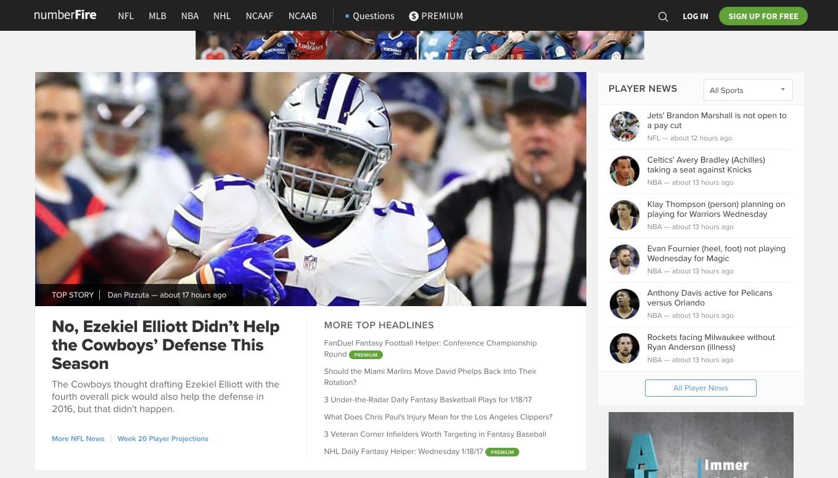Click Dan Pizzuta author byline
Viewport: 838px width, 478px height.
(129, 295)
